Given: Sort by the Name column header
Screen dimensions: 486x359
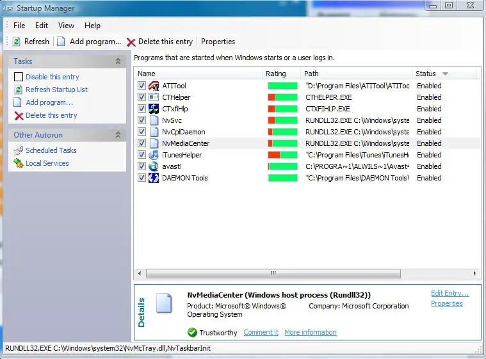Looking at the screenshot, I should tap(198, 74).
